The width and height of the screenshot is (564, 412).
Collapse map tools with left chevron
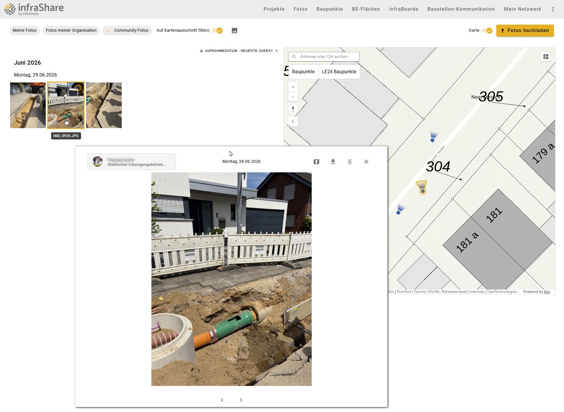pos(293,121)
